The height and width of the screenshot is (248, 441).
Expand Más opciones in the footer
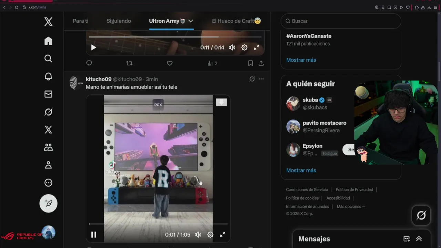click(x=351, y=207)
